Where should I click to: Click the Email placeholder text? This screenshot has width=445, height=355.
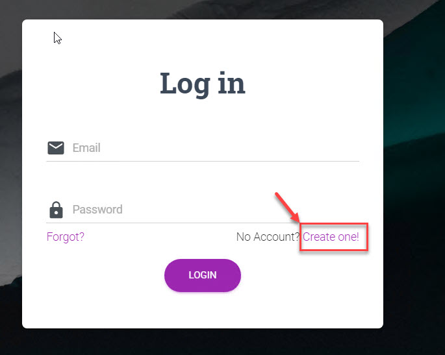click(86, 148)
